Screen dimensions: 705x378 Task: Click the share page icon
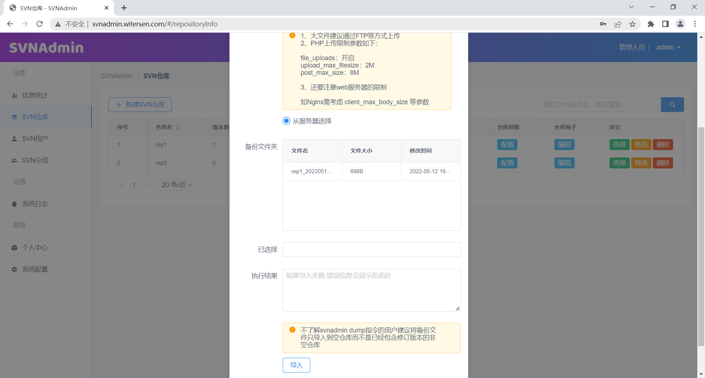[618, 24]
